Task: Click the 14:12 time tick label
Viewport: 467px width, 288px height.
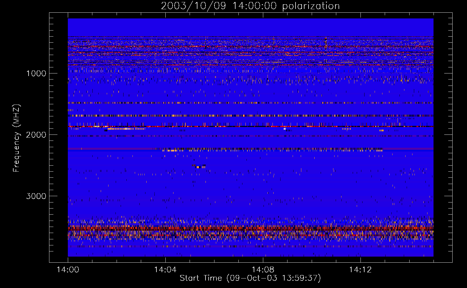Action: click(x=360, y=270)
